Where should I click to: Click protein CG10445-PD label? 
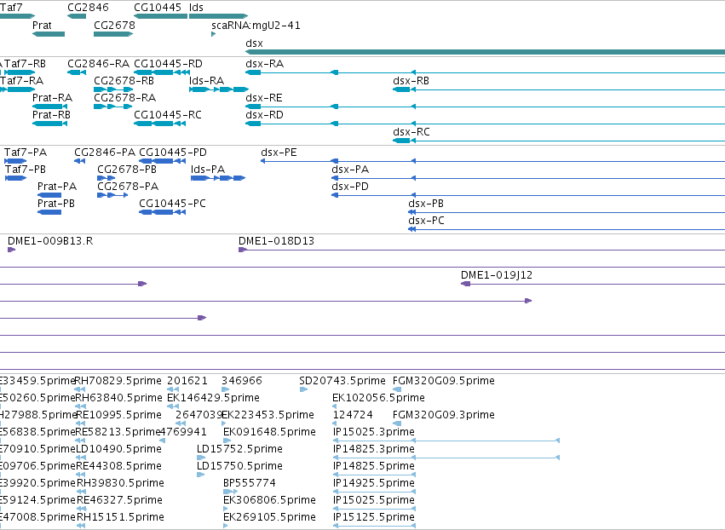[x=173, y=153]
